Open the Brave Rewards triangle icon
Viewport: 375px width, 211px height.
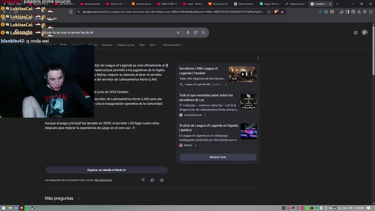coord(282,12)
